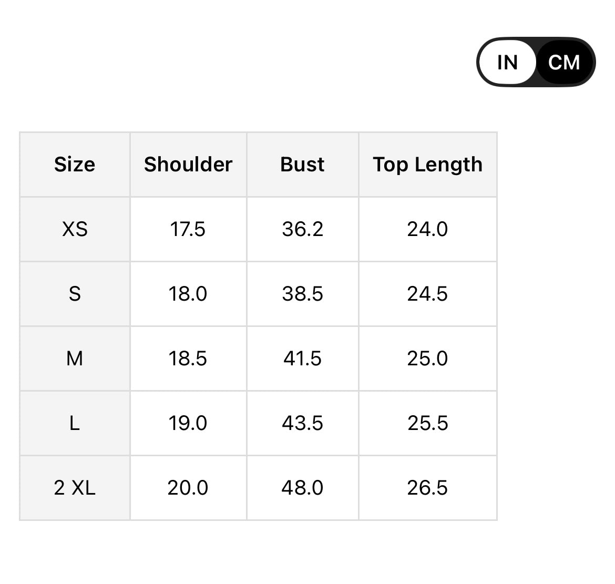Click S bust value 38.5
615x584 pixels.
tap(302, 294)
